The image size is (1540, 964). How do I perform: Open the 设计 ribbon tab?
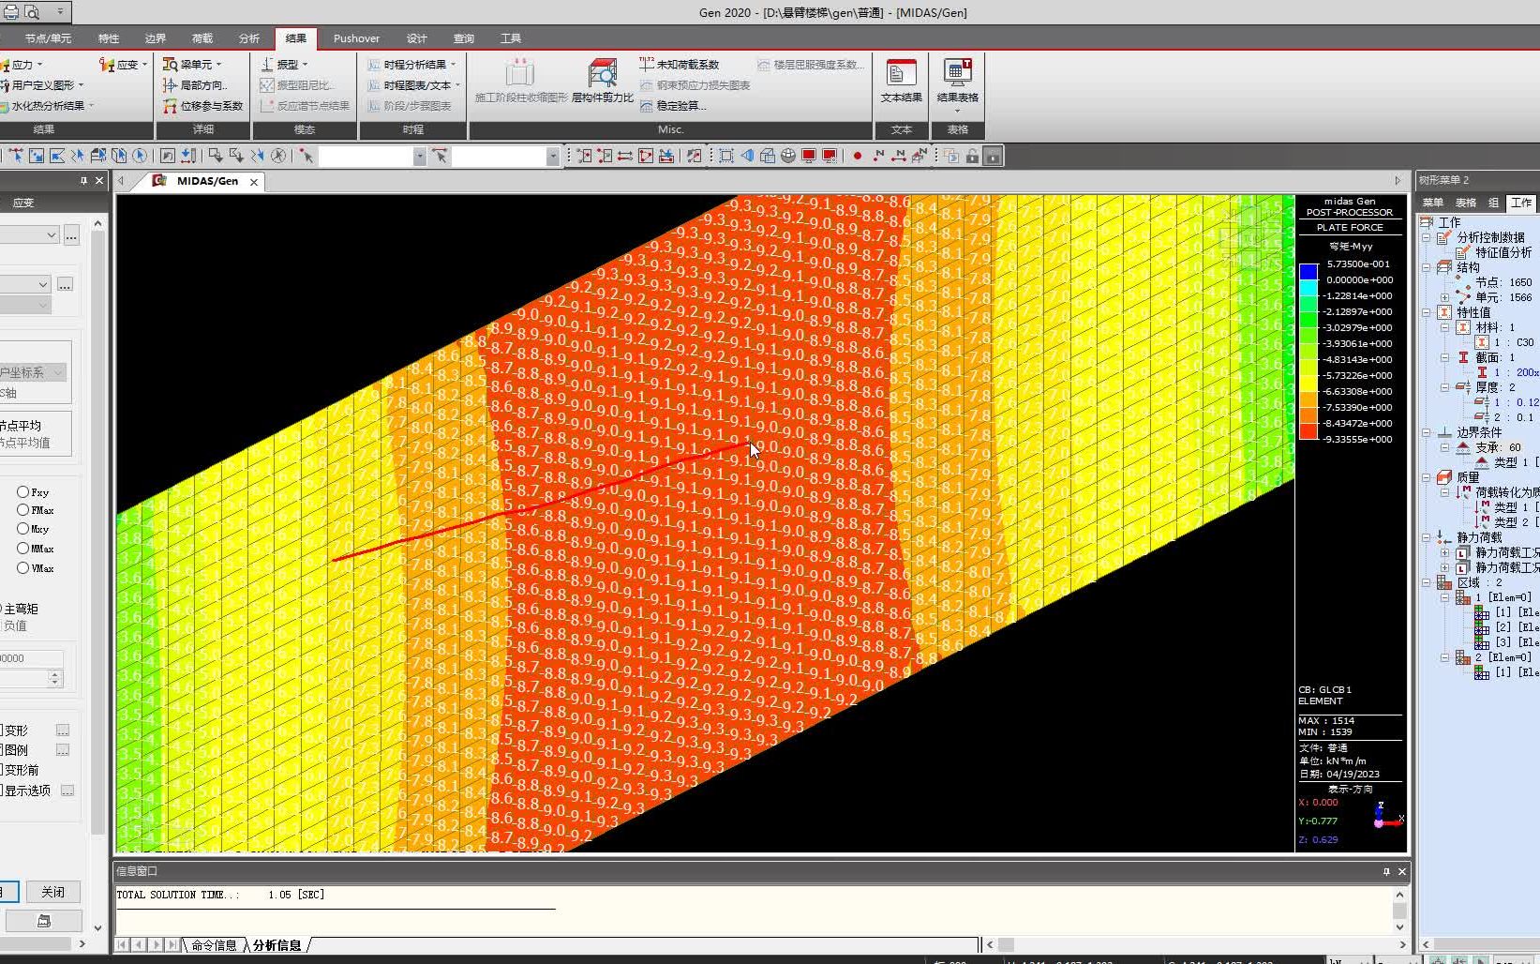(417, 38)
